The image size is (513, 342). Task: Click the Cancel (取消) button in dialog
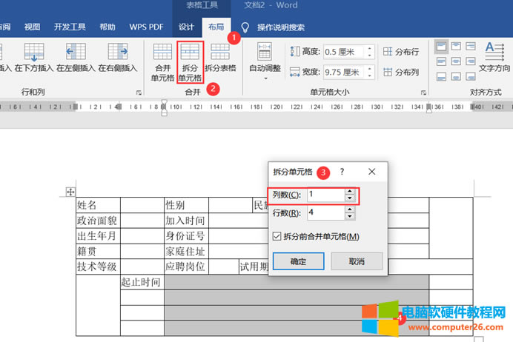coord(357,261)
